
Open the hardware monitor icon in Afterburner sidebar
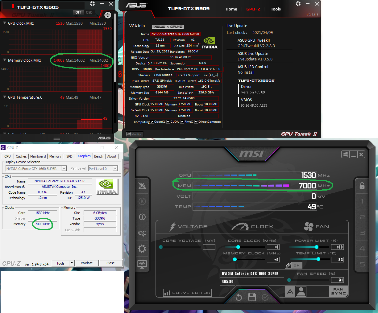(x=142, y=264)
